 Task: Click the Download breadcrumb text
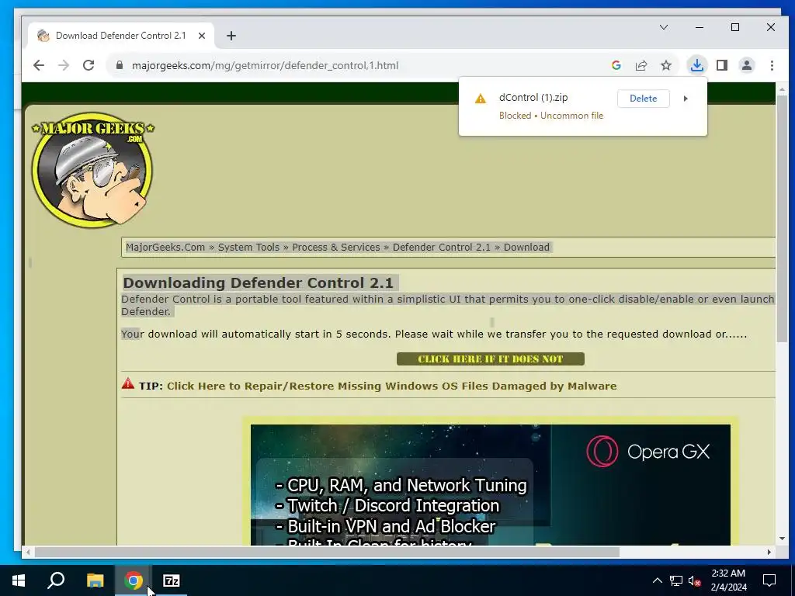click(x=526, y=248)
